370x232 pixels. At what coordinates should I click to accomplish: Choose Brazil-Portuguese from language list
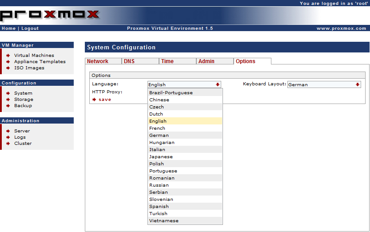(185, 93)
